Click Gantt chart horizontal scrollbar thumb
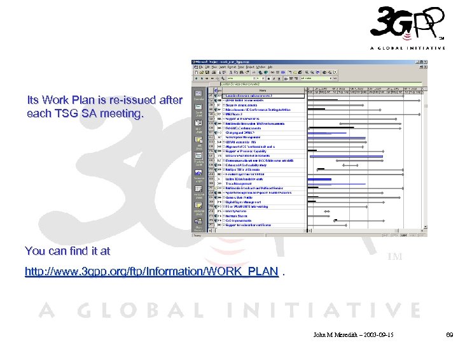This screenshot has width=458, height=344. tap(397, 231)
